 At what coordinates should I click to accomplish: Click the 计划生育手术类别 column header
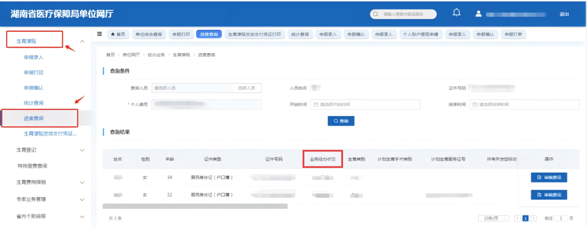click(394, 159)
